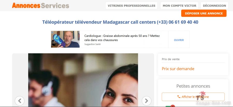233x107 pixels.
Task: Advance carousel with the right arrow
Action: 147,101
